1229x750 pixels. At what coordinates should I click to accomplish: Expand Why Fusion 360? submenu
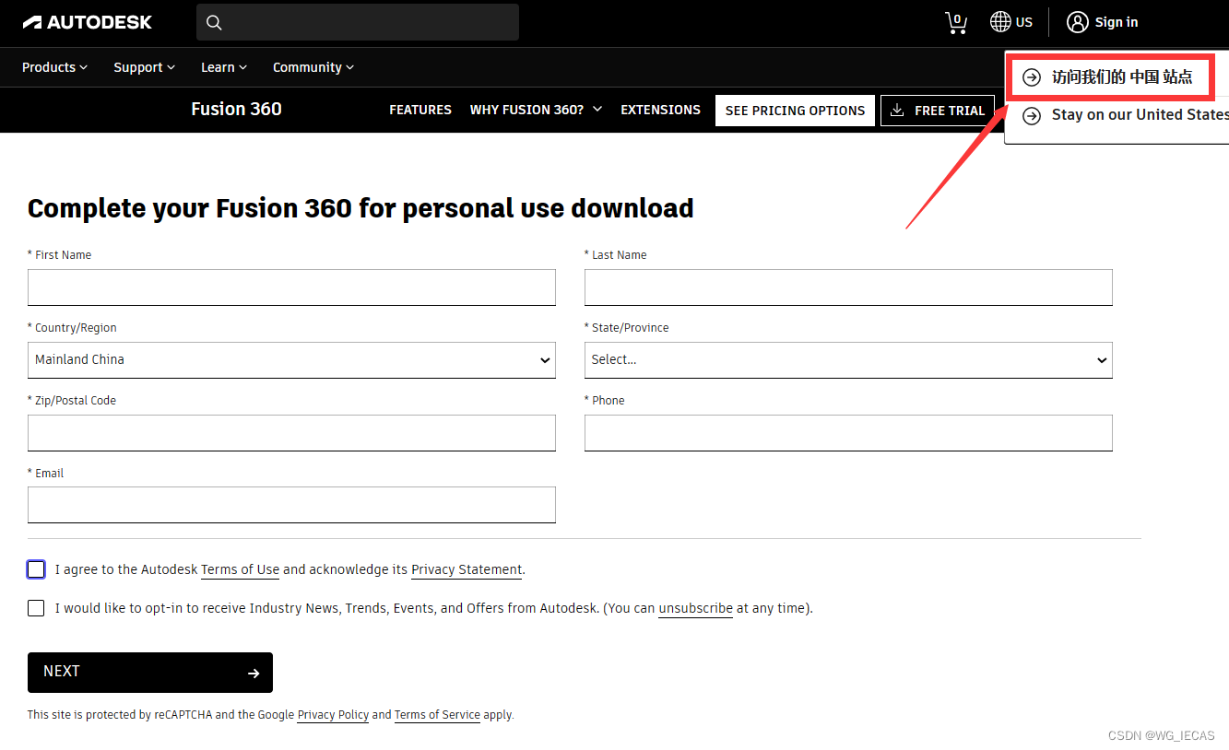(536, 110)
